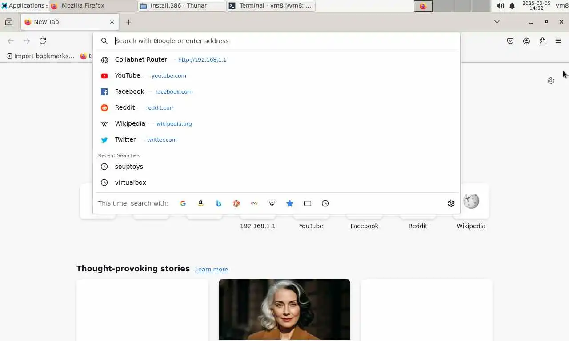Select recent search souptoys
This screenshot has height=341, width=569.
tap(276, 167)
